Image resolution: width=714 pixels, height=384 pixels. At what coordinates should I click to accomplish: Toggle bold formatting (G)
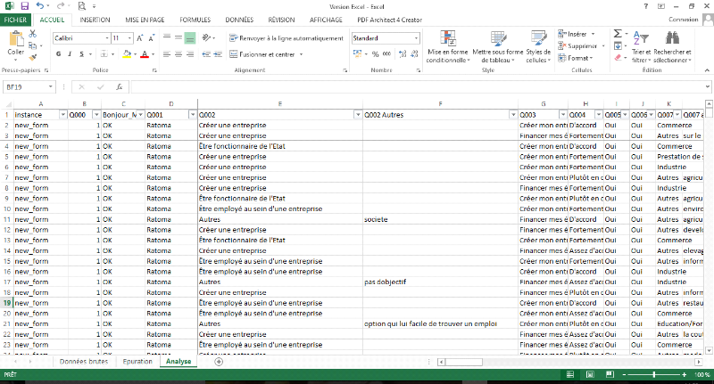[x=58, y=54]
